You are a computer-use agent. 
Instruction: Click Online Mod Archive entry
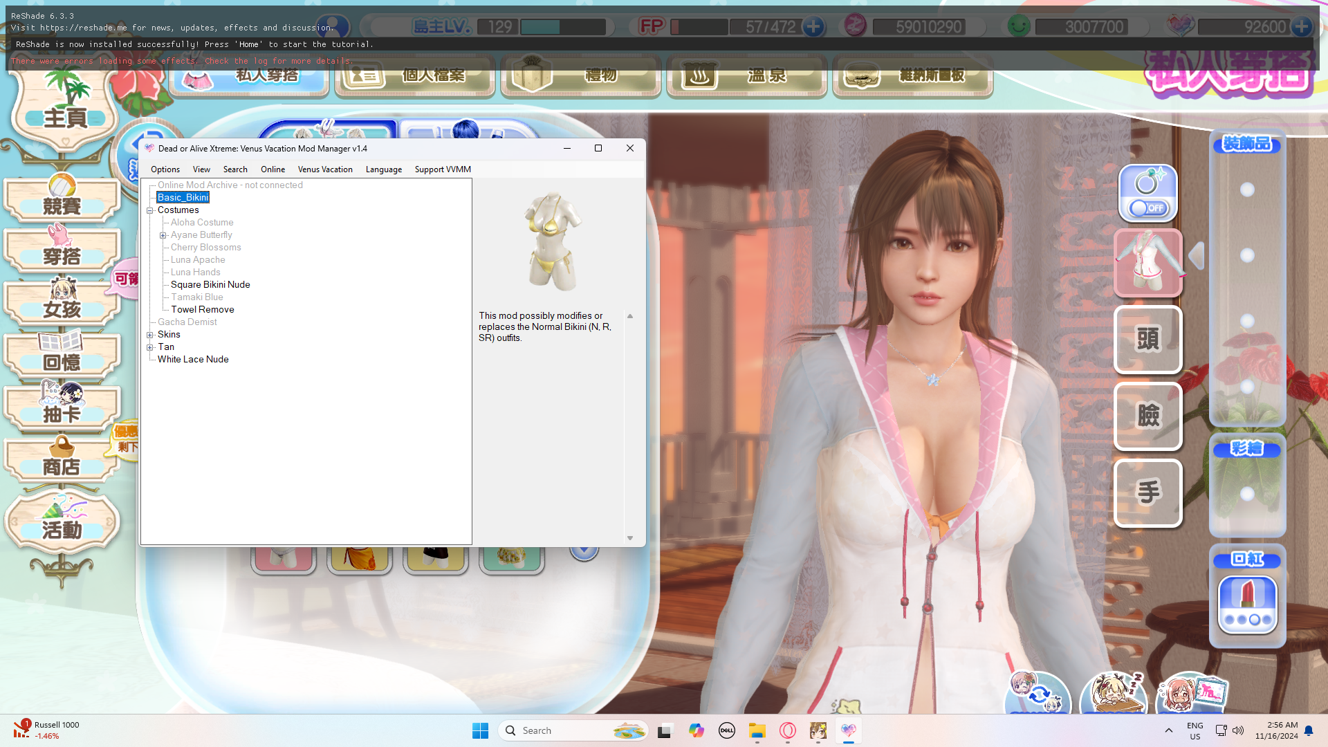[x=230, y=185]
